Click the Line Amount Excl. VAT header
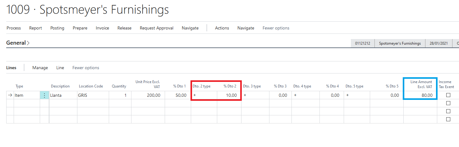 421,84
